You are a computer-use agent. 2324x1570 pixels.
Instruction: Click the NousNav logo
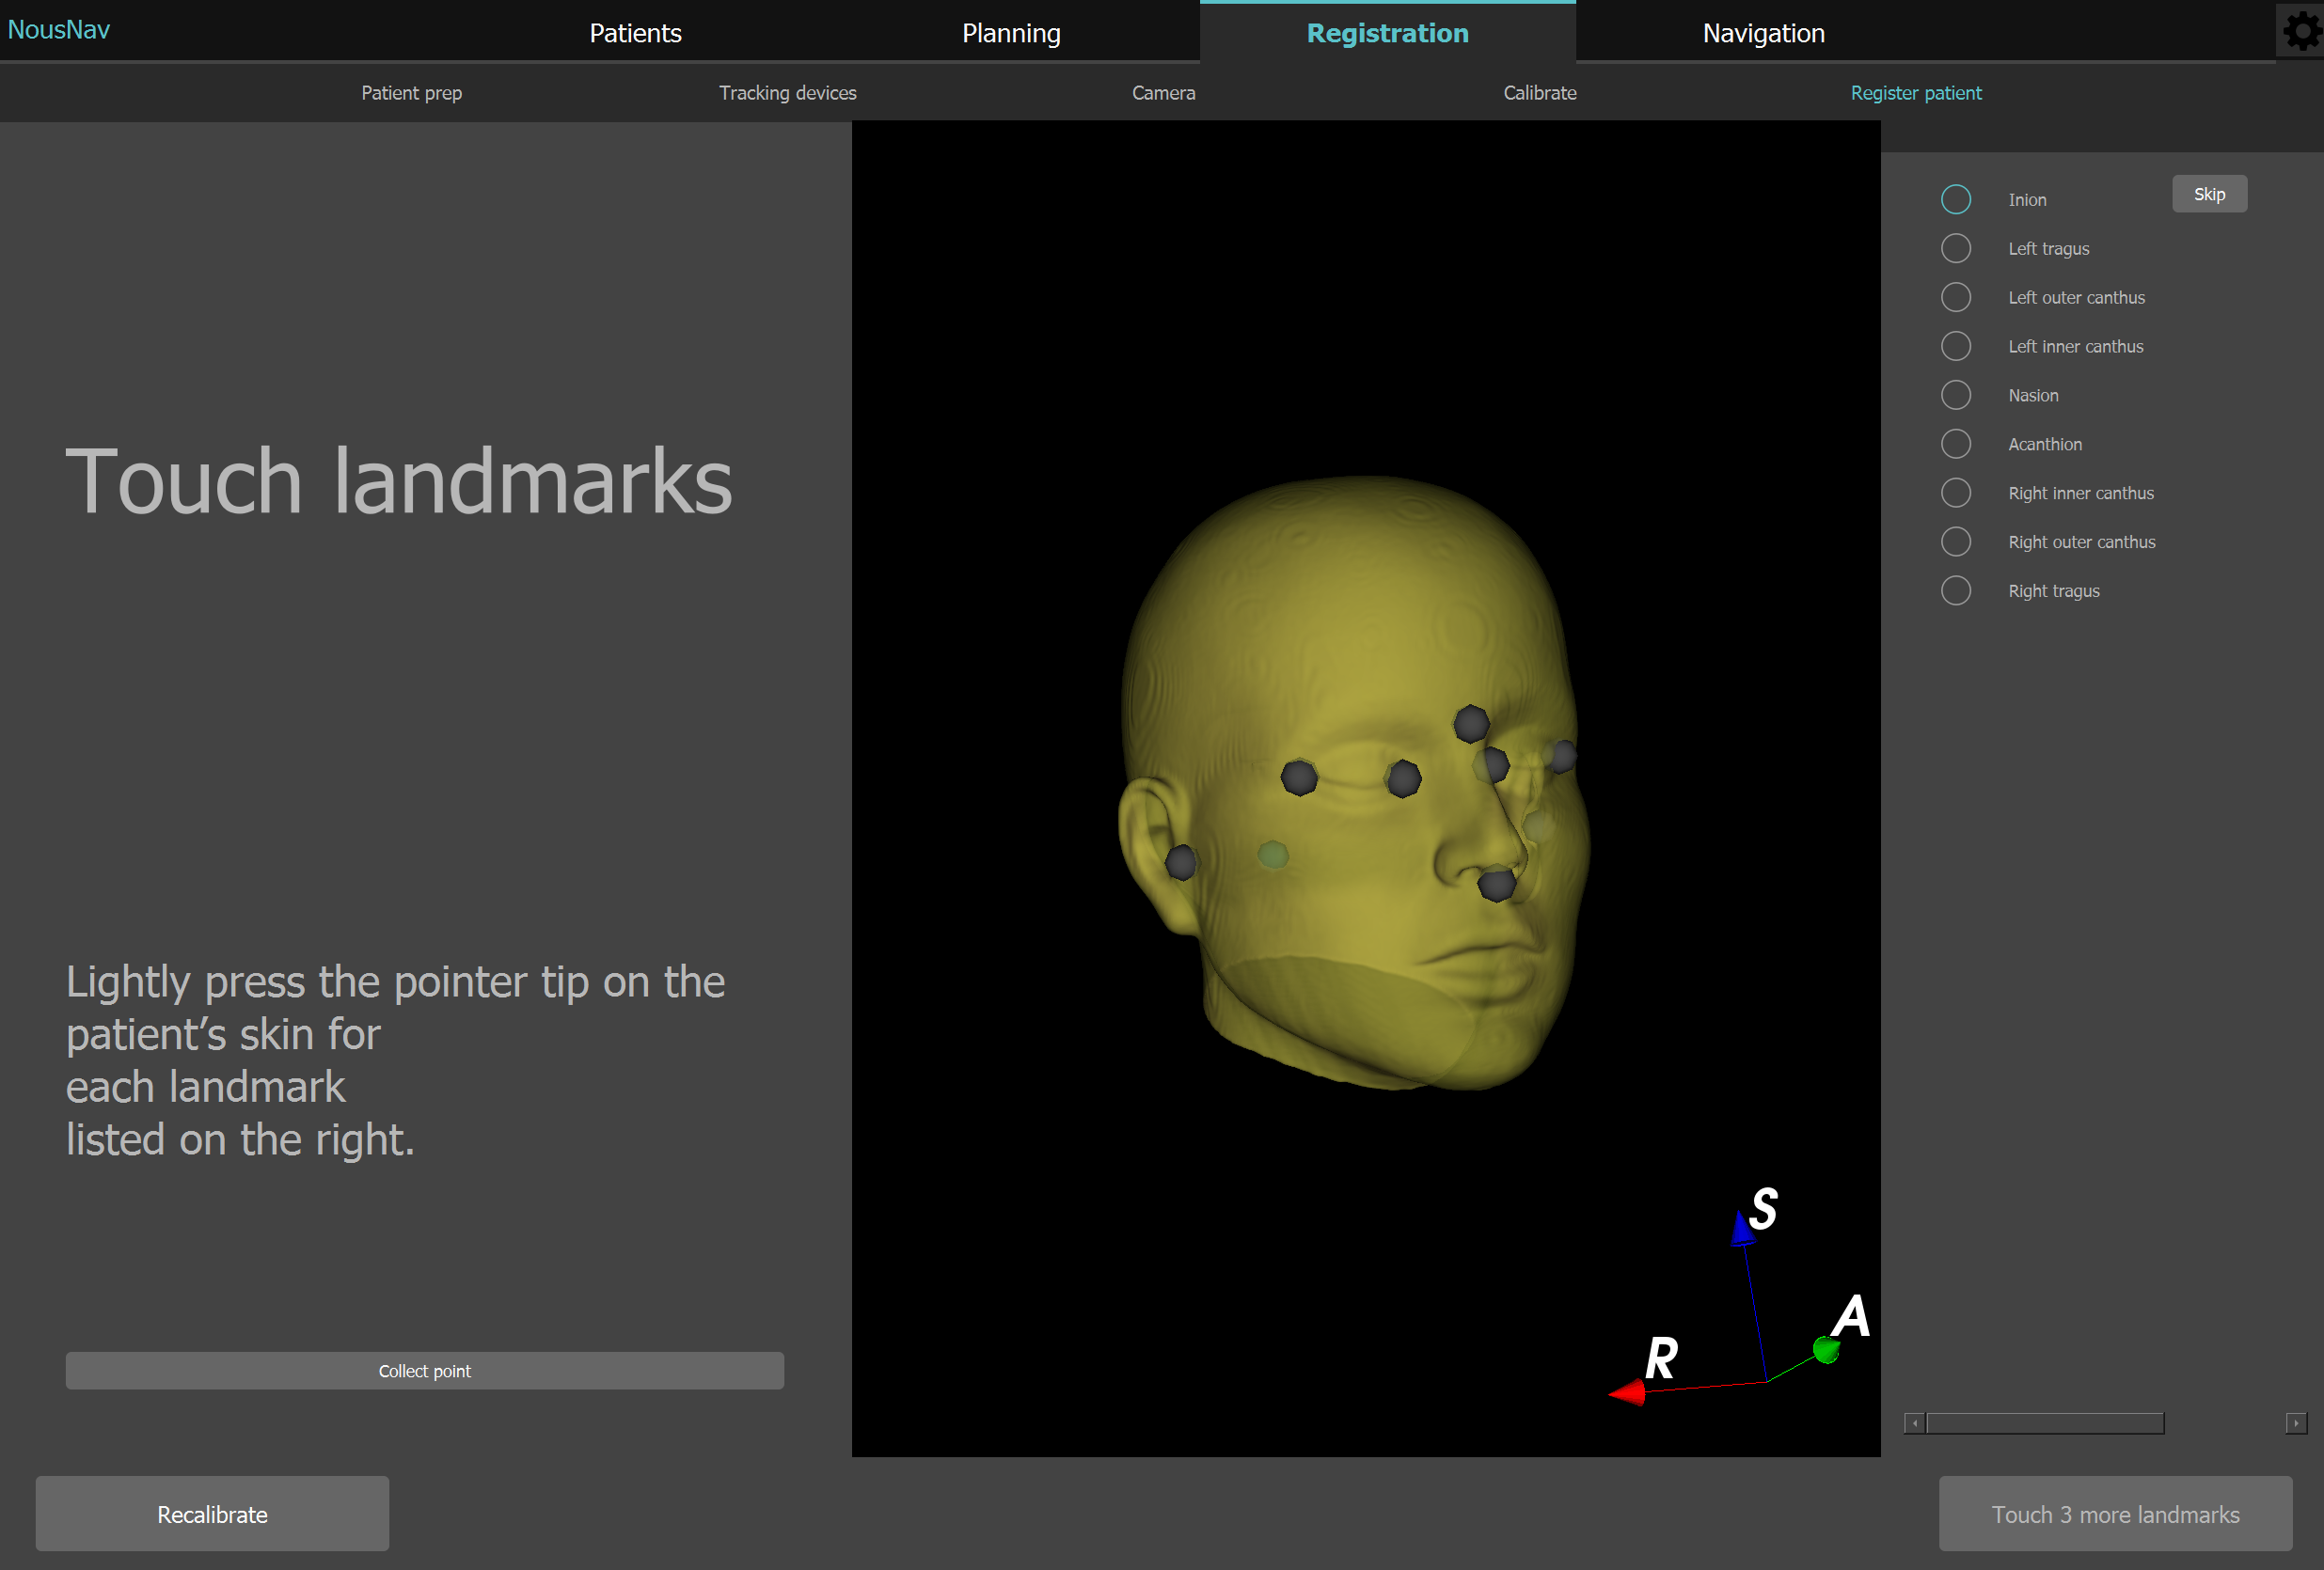tap(59, 29)
